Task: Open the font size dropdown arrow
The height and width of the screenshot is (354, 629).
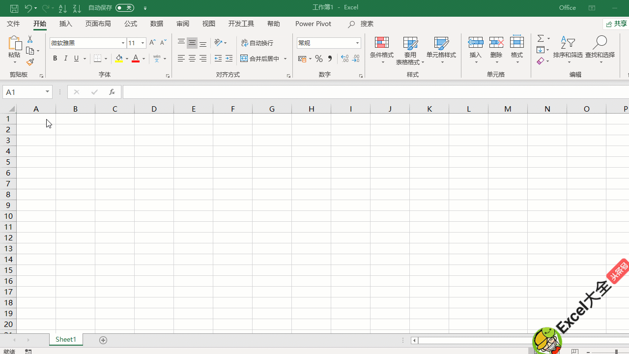Action: click(x=143, y=43)
